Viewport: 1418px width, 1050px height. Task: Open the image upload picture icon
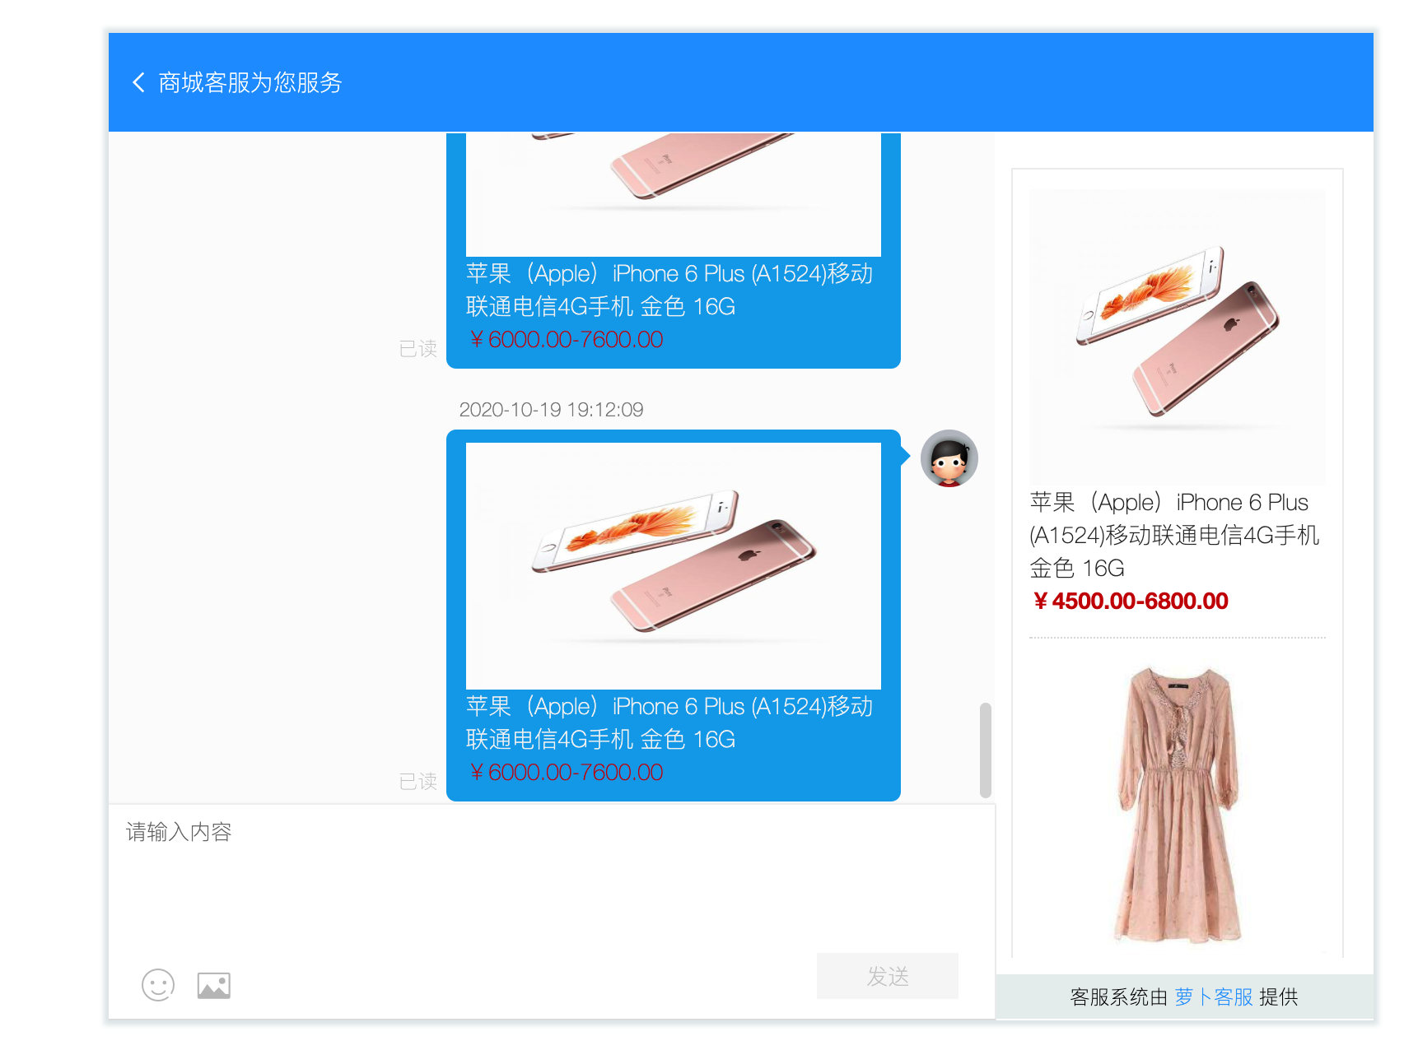pyautogui.click(x=214, y=985)
